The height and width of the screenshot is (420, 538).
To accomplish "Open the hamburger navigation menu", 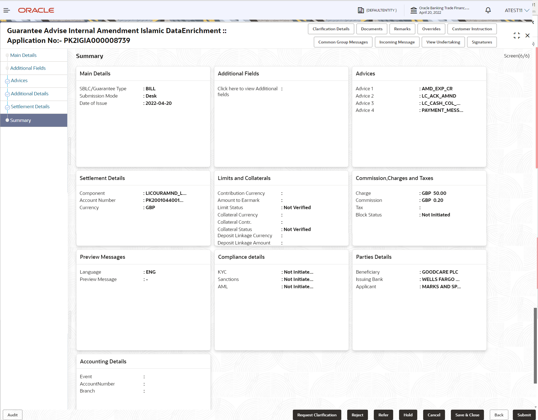I will tap(6, 10).
